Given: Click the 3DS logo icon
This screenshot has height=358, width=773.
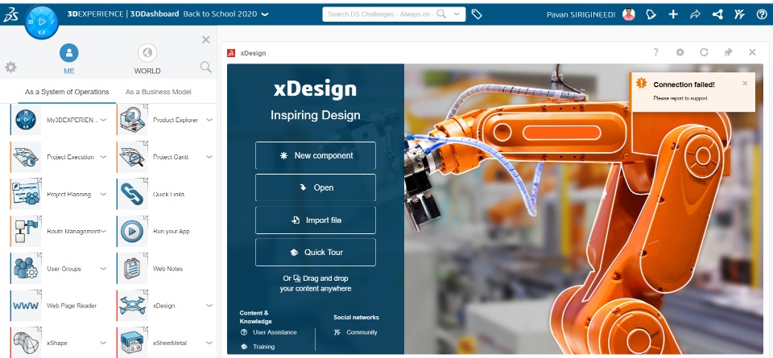Looking at the screenshot, I should click(10, 14).
